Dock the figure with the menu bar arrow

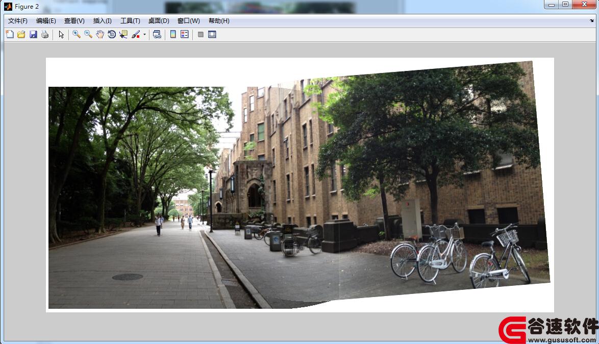pos(592,20)
